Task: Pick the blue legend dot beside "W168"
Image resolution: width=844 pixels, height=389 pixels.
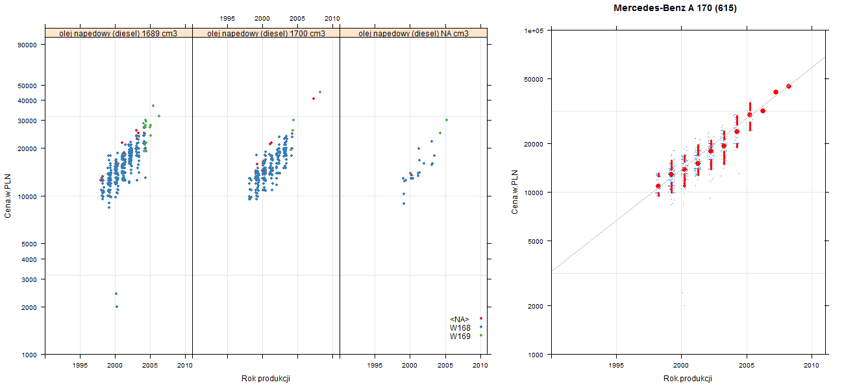Action: click(480, 327)
